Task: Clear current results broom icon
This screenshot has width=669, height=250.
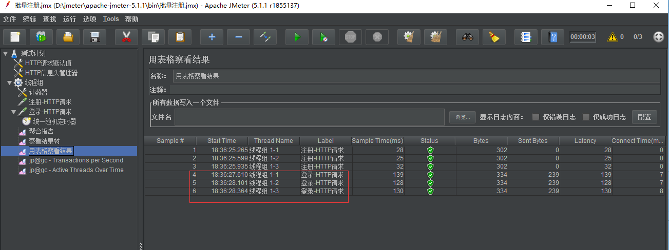Action: pos(409,37)
